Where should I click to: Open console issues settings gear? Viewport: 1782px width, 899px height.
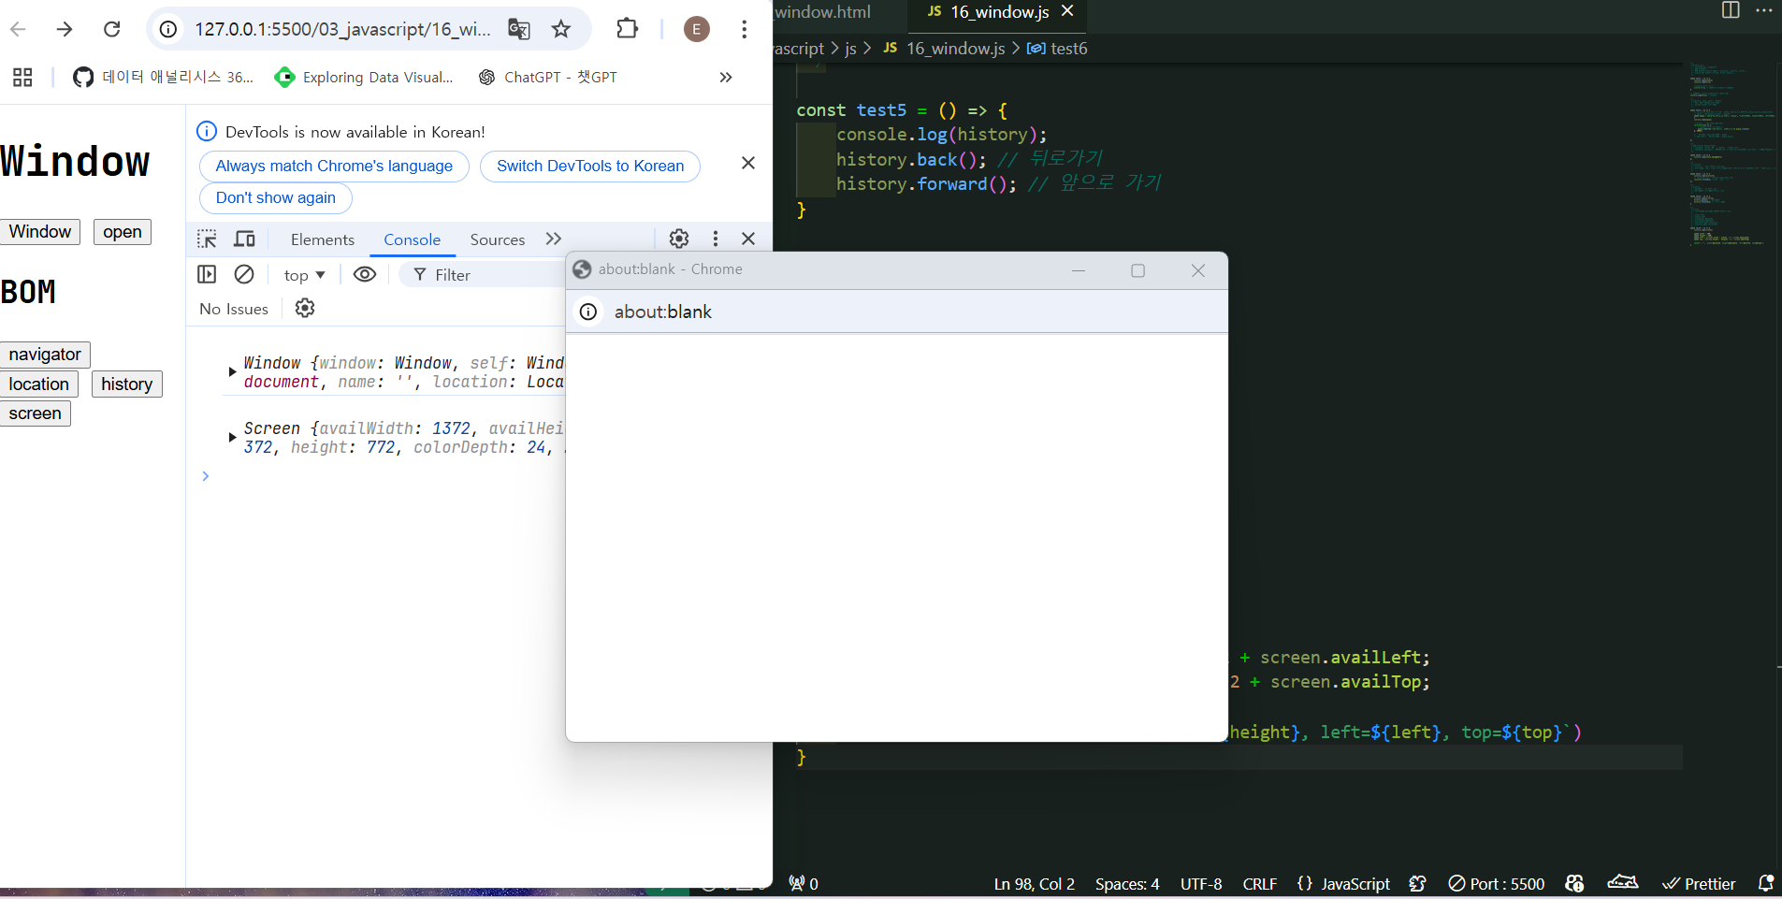(305, 308)
